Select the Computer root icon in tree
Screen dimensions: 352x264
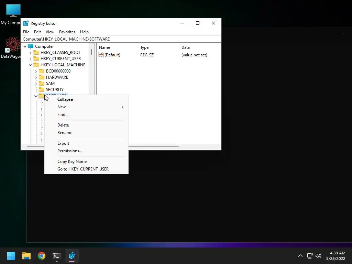(31, 46)
